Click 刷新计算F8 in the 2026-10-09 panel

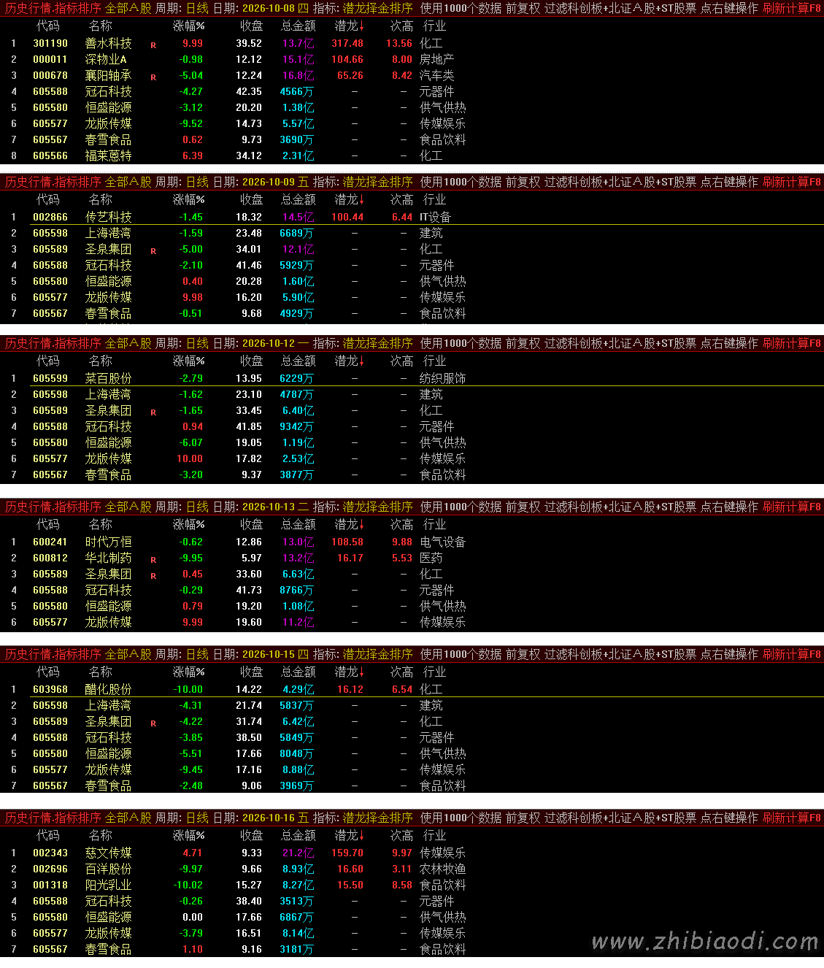click(792, 182)
